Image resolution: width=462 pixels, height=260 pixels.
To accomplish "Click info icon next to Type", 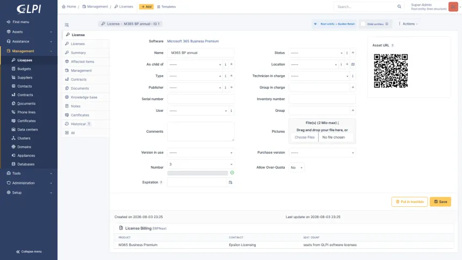I will click(226, 76).
